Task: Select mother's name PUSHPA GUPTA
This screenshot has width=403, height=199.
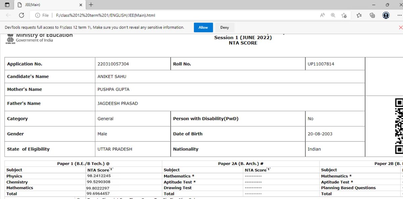Action: click(x=113, y=89)
